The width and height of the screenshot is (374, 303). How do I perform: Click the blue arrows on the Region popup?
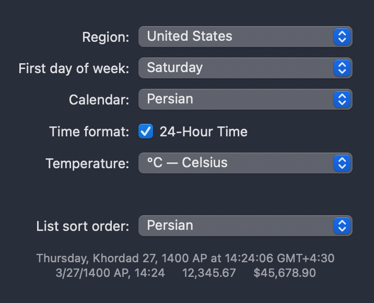(x=342, y=37)
